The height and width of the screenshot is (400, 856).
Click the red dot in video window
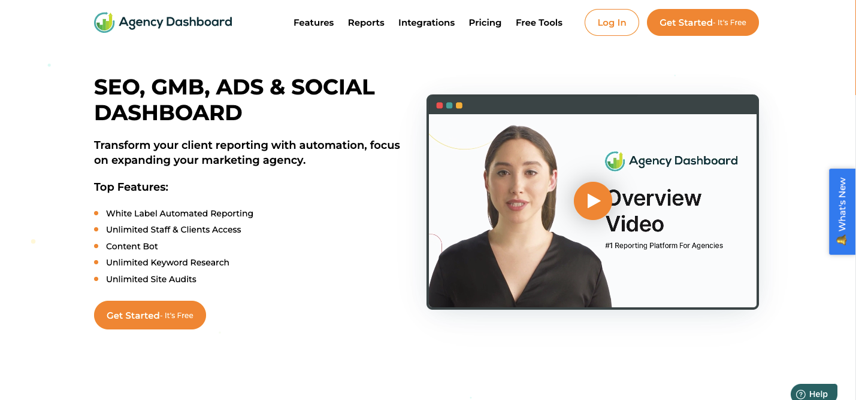coord(440,105)
